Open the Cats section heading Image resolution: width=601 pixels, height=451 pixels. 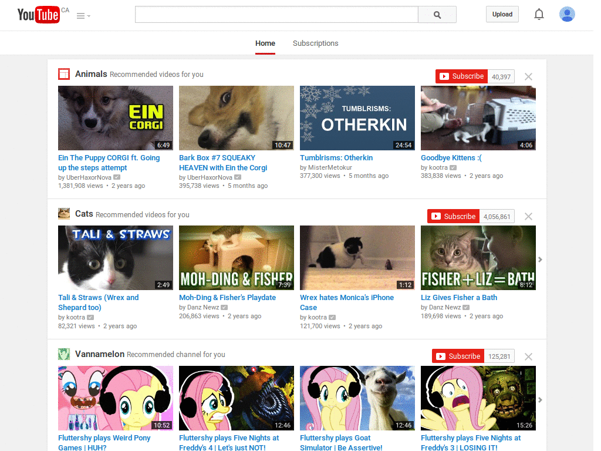[84, 214]
